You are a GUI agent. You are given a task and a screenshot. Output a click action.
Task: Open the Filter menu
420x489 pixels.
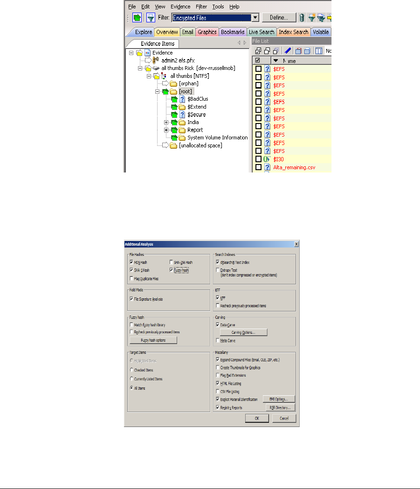coord(201,7)
